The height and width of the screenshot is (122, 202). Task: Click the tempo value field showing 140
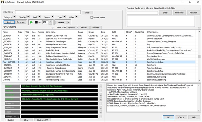pyautogui.click(x=45, y=22)
